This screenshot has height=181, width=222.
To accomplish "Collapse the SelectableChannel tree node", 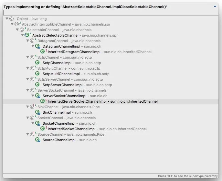I will point(17,30).
